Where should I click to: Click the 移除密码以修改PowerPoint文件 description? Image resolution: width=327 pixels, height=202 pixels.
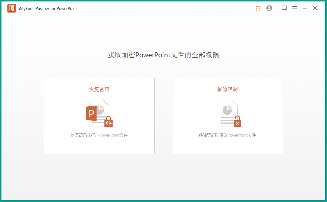point(228,135)
